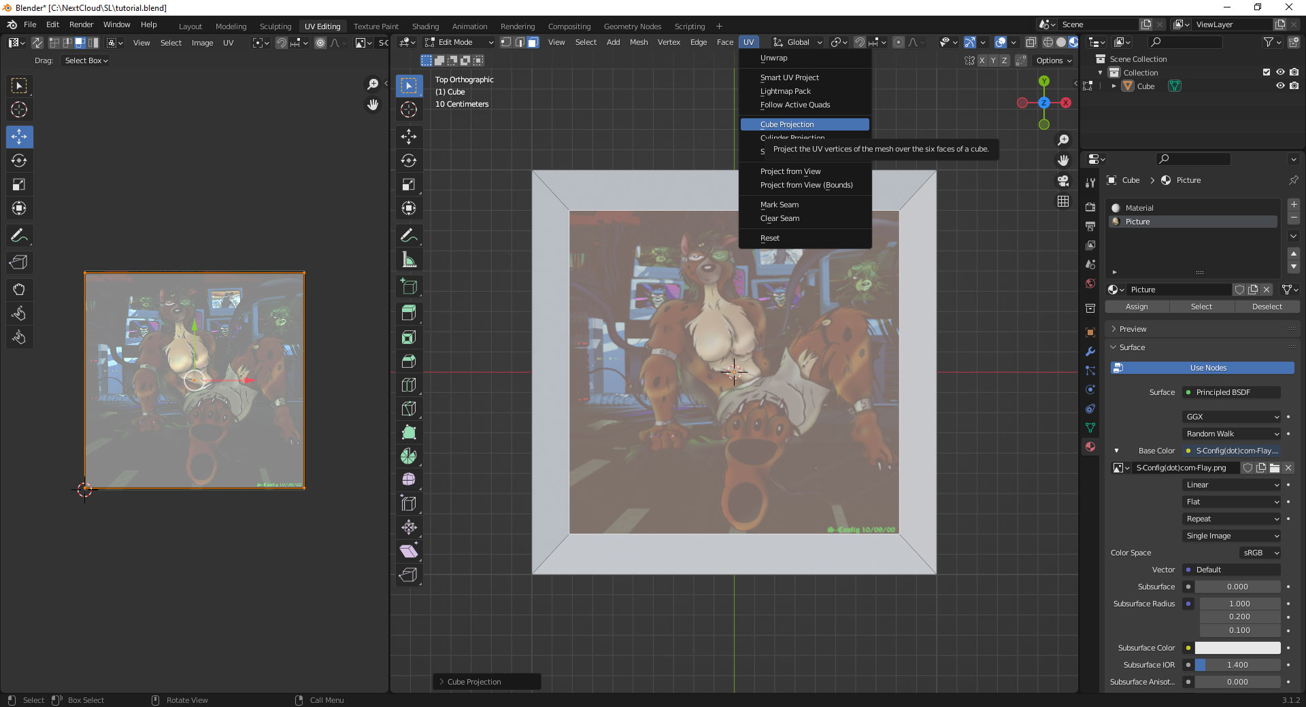The height and width of the screenshot is (707, 1306).
Task: Choose Project from View (Bounds)
Action: (806, 185)
